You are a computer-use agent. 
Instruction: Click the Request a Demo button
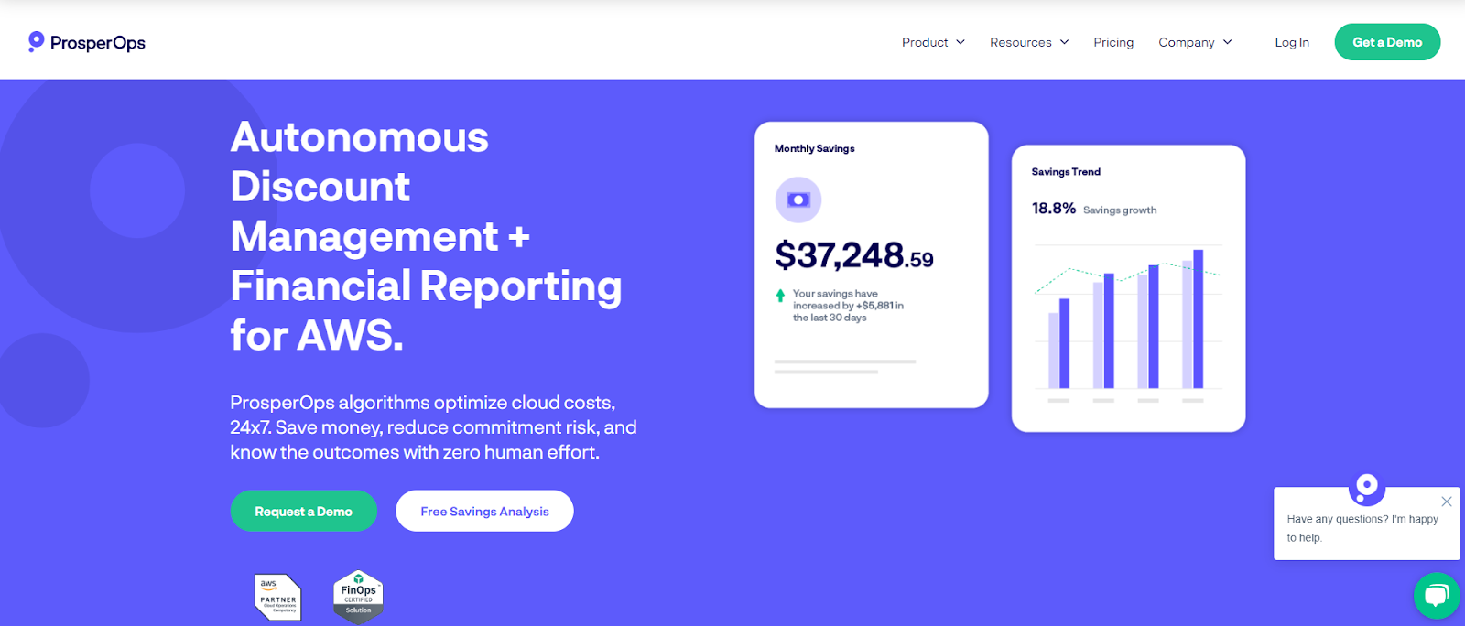point(304,511)
